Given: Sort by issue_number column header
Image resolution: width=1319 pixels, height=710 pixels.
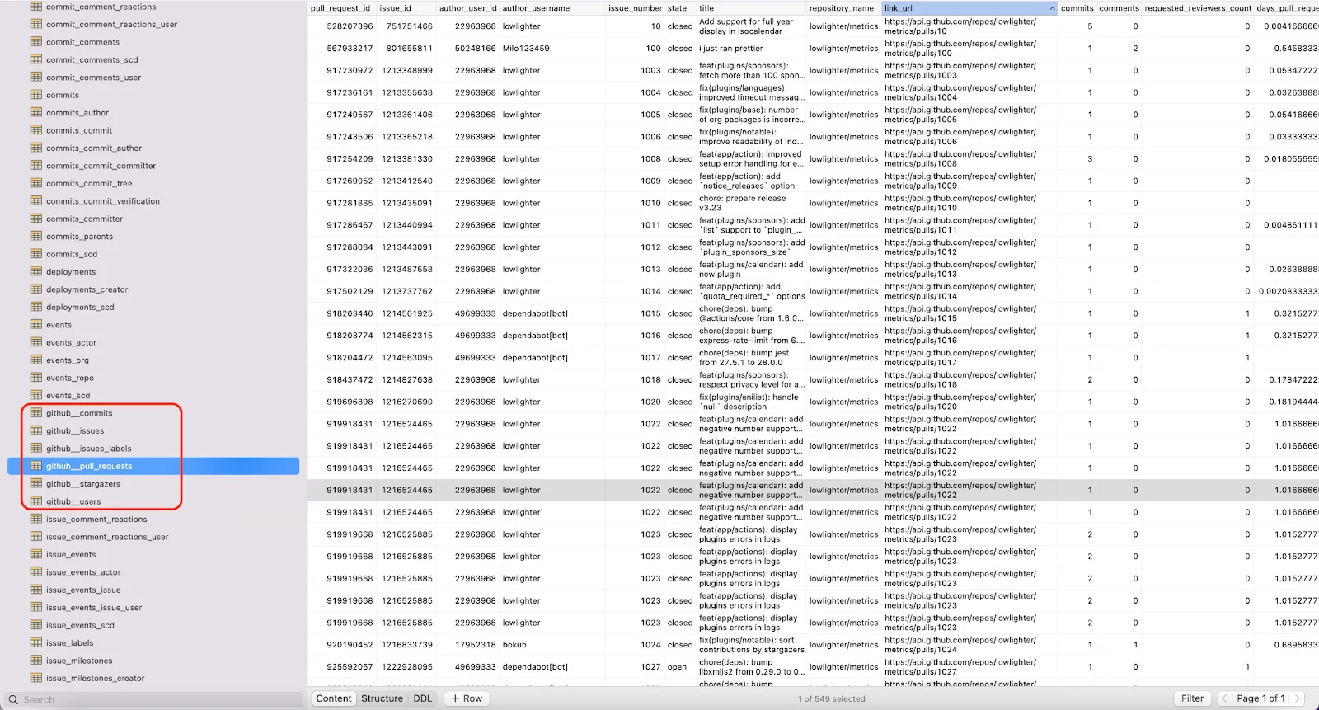Looking at the screenshot, I should 635,8.
